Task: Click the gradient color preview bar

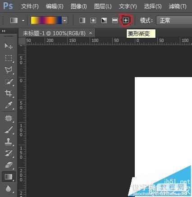Action: click(x=46, y=20)
